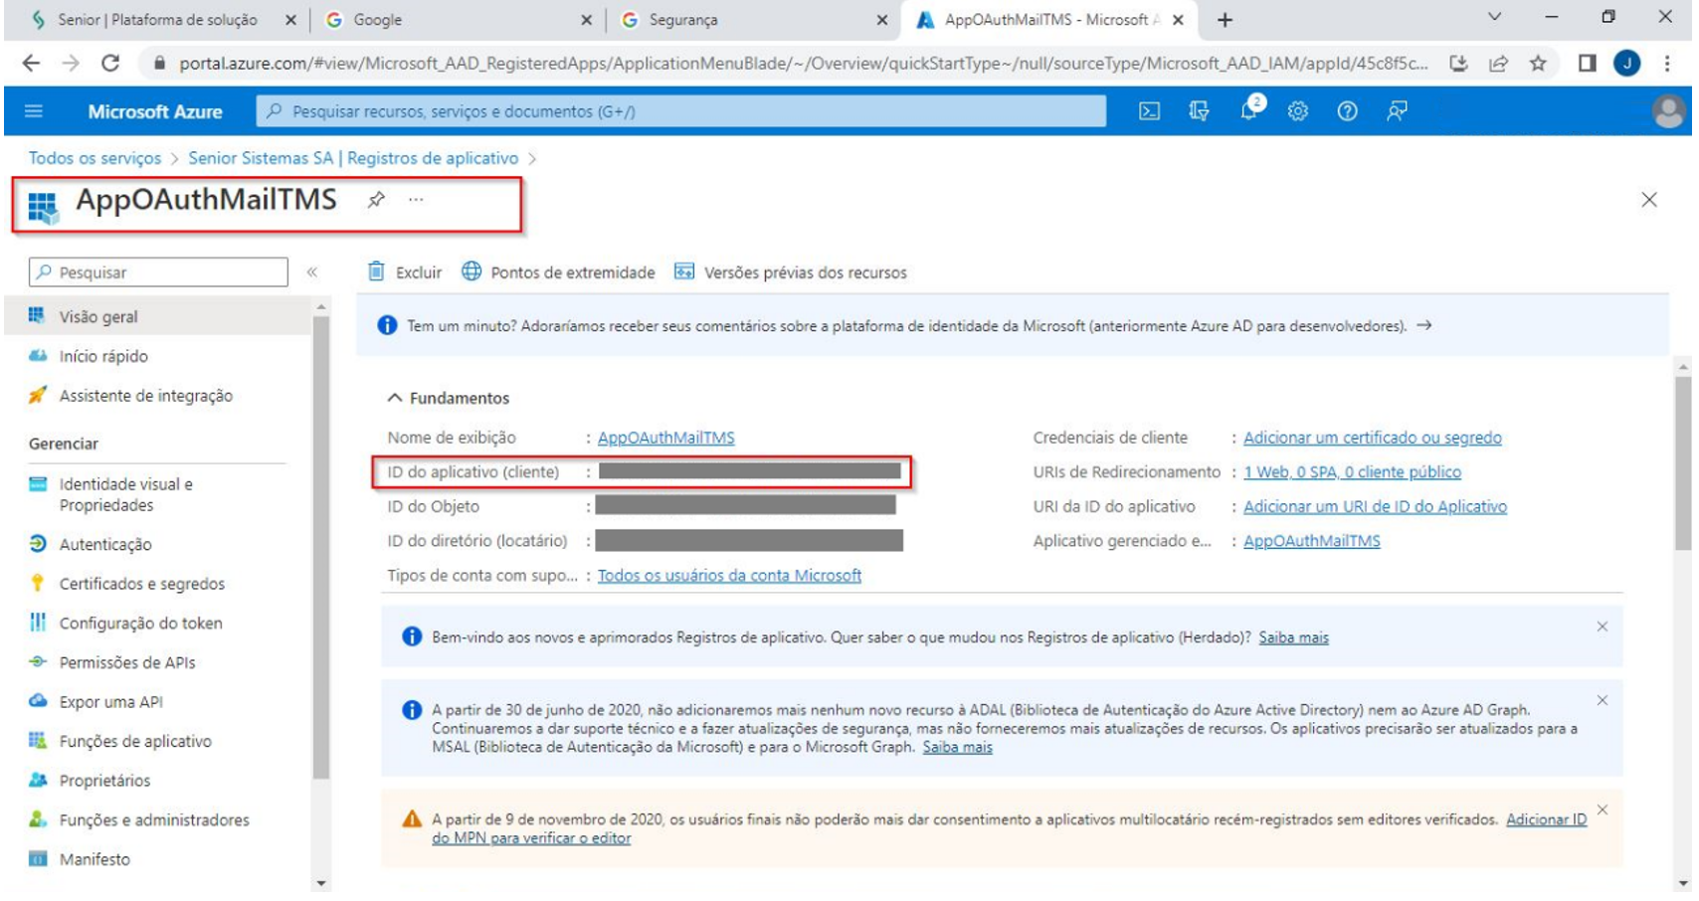1699x901 pixels.
Task: Open the directories and subscriptions filter icon
Action: point(1199,111)
